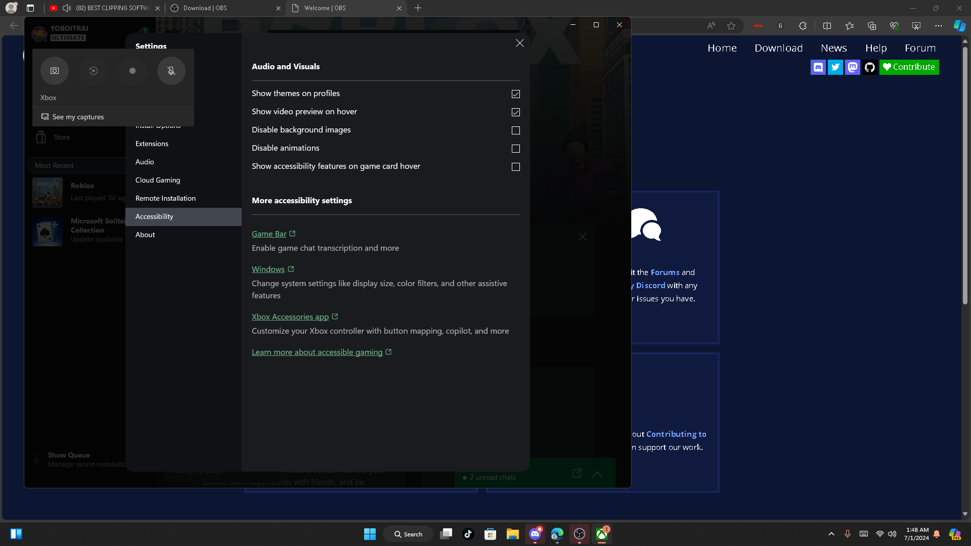Enable Disable background images checkbox
The height and width of the screenshot is (546, 971).
[x=516, y=130]
